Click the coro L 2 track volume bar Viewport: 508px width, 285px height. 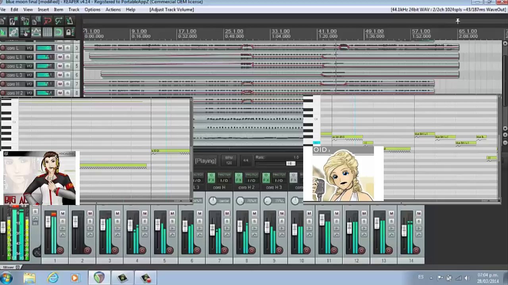(45, 66)
